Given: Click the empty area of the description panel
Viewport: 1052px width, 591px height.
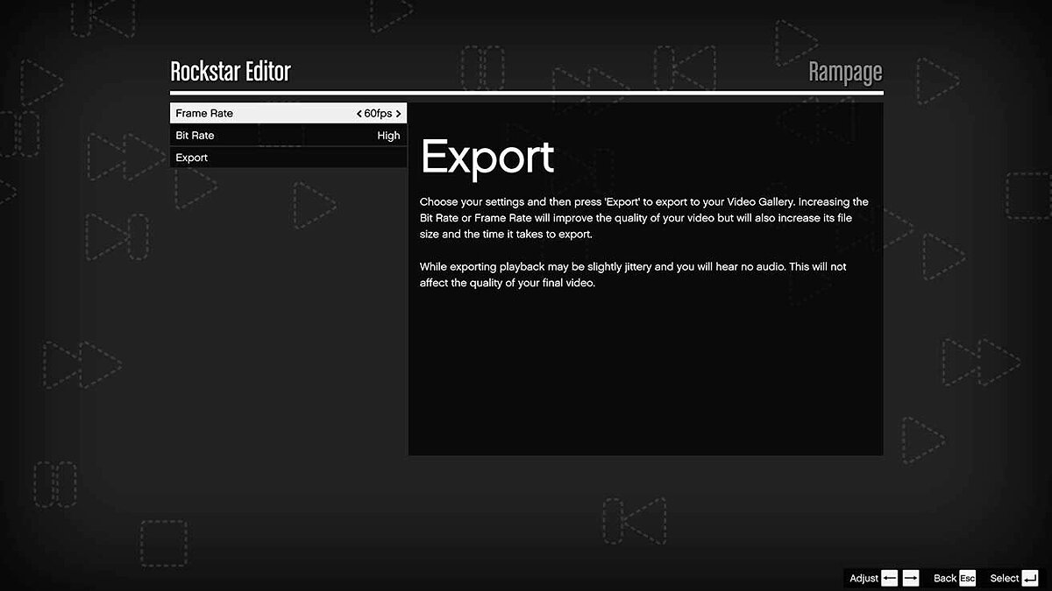Looking at the screenshot, I should click(644, 376).
